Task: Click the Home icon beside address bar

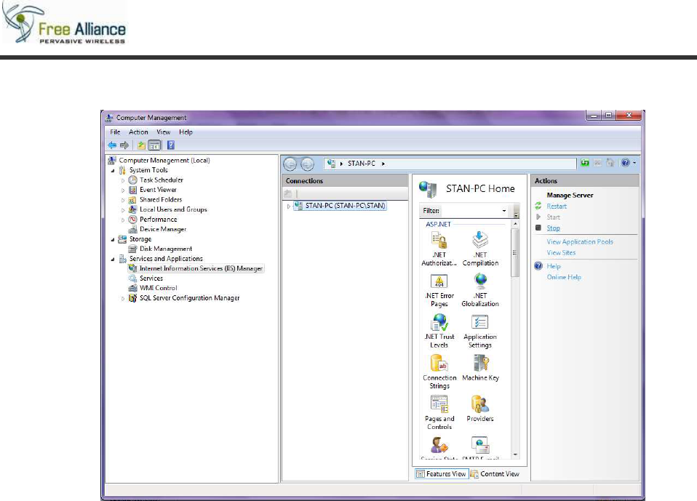Action: tap(610, 163)
